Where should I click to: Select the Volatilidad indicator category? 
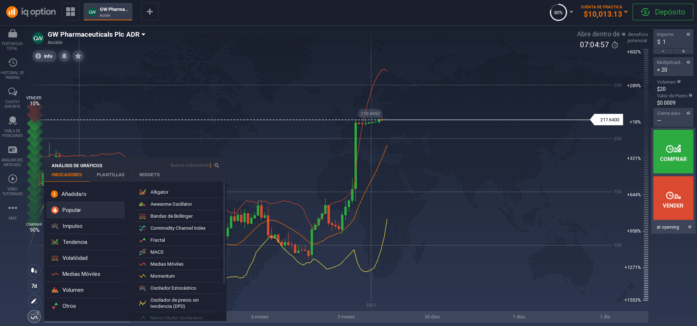click(86, 258)
